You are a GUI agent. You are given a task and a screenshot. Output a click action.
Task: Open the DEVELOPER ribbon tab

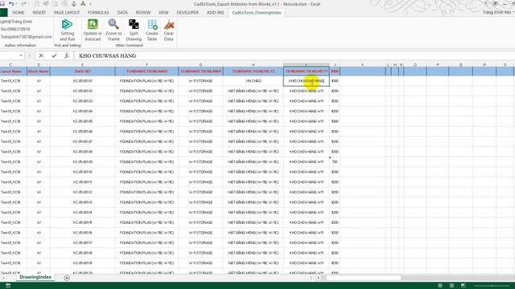187,13
